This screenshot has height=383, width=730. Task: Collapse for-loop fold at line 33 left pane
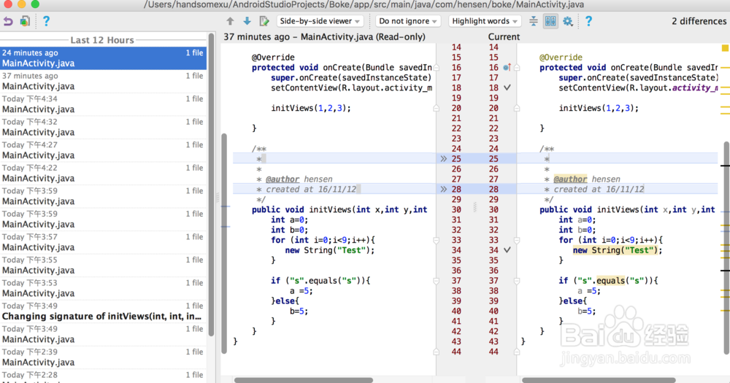(x=437, y=241)
